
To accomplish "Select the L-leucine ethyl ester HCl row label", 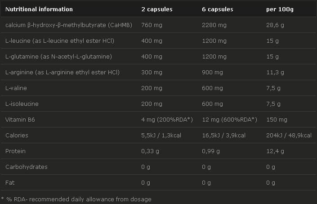I will [60, 41].
